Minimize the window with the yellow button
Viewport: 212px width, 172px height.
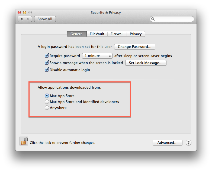click(x=25, y=12)
